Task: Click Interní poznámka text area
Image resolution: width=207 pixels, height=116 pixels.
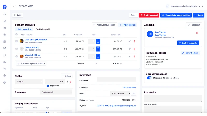Action: click(x=173, y=109)
